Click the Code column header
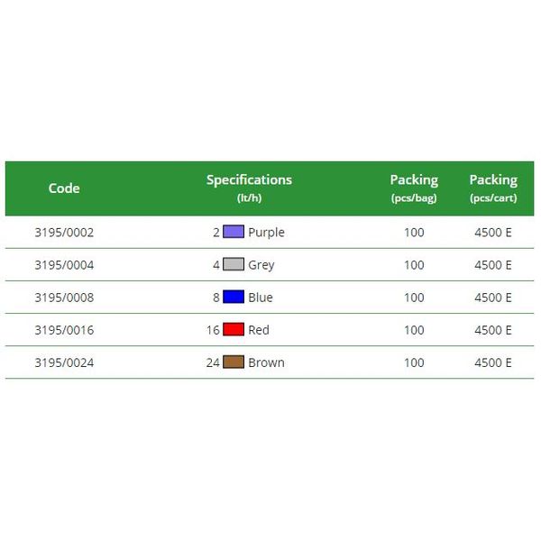 coord(64,188)
